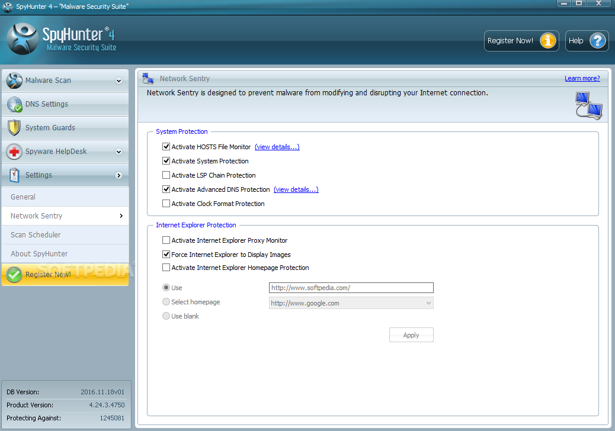Disable Activate HOSTS File Monitor checkbox
This screenshot has width=615, height=431.
166,147
